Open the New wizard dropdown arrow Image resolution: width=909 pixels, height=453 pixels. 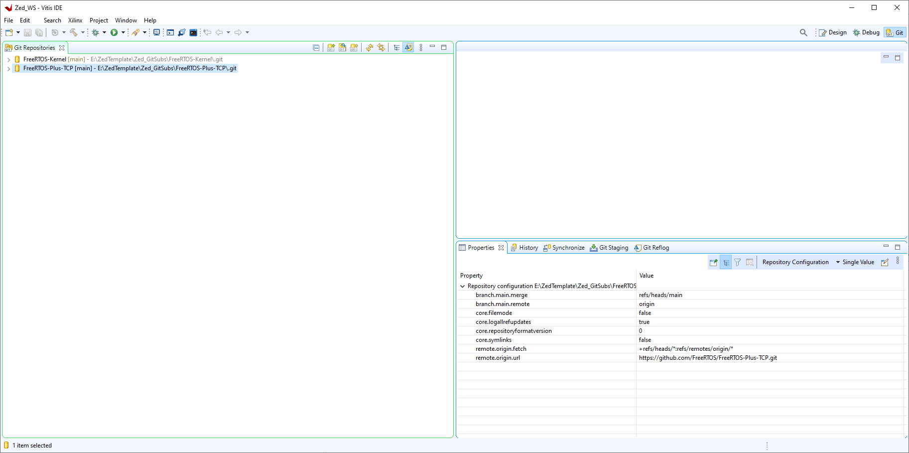click(x=18, y=32)
